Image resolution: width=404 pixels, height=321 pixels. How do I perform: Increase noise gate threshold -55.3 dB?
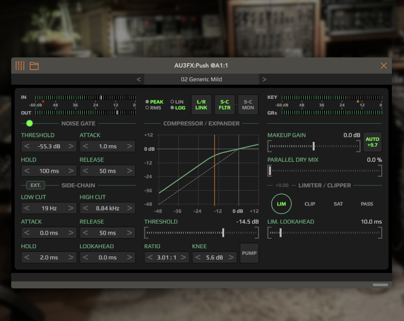click(71, 146)
